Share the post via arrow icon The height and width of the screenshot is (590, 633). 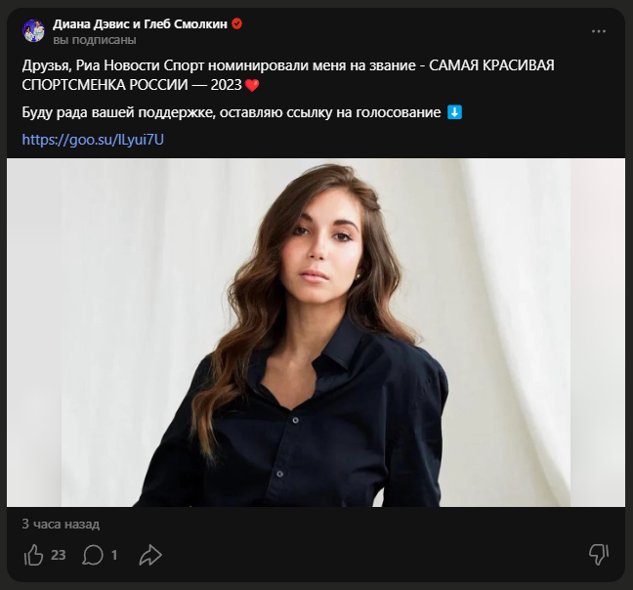coord(149,555)
